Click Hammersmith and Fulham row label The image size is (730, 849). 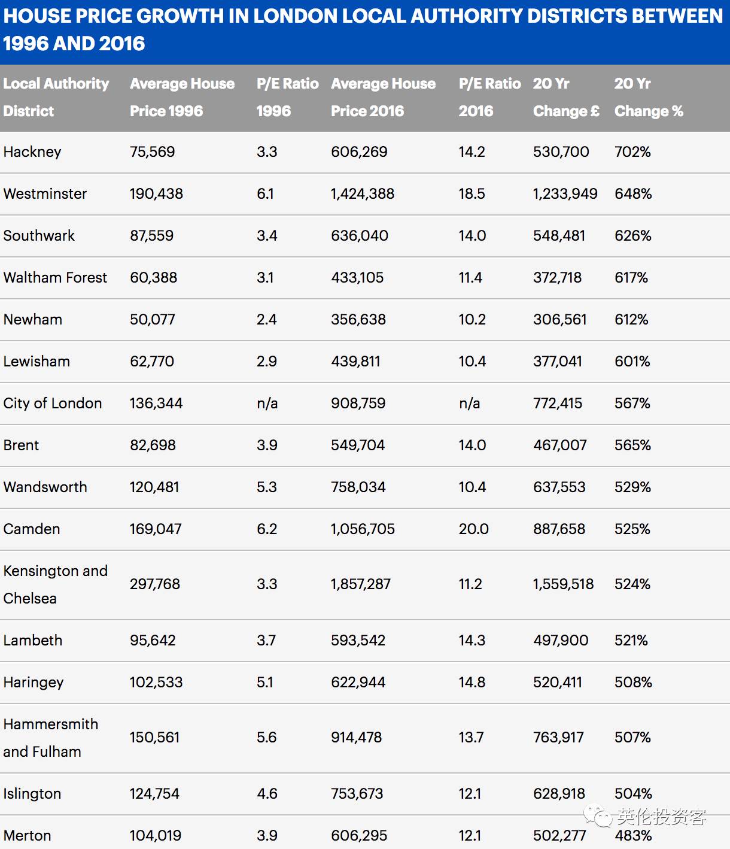50,738
